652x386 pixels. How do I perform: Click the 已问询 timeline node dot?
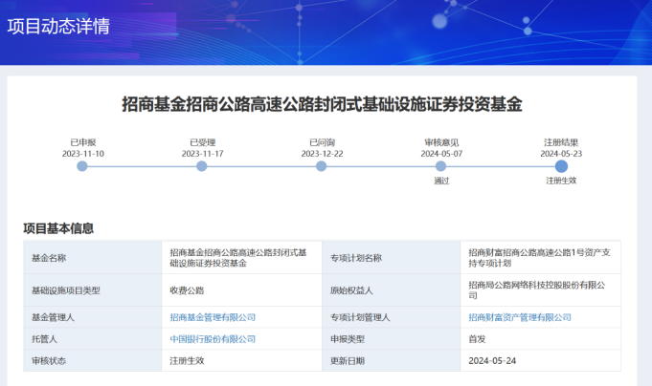[x=321, y=166]
